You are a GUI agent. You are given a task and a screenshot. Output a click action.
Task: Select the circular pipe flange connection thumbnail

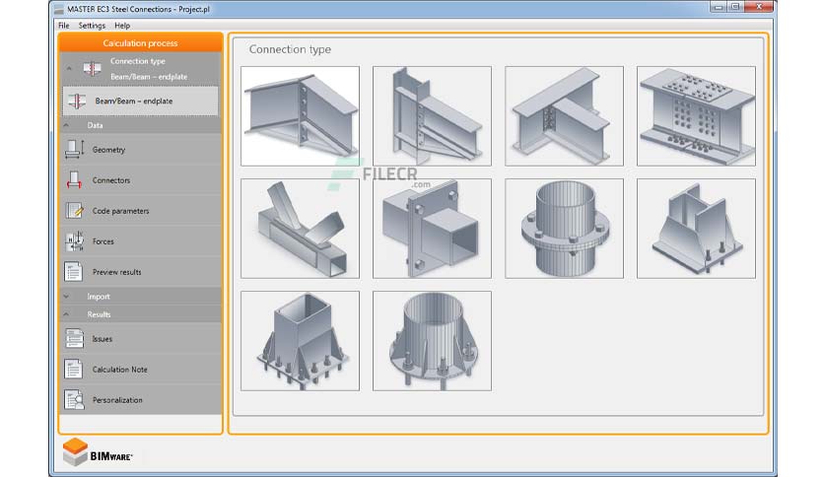tap(564, 229)
